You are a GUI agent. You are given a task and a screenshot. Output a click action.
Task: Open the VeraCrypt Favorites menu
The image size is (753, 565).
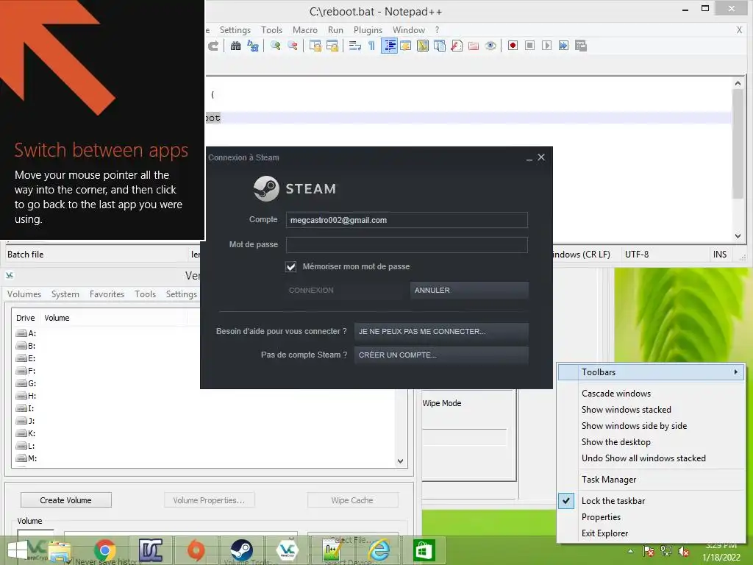click(107, 294)
